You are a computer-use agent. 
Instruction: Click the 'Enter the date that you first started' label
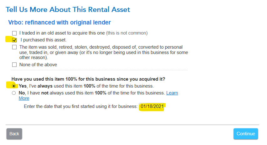(80, 106)
